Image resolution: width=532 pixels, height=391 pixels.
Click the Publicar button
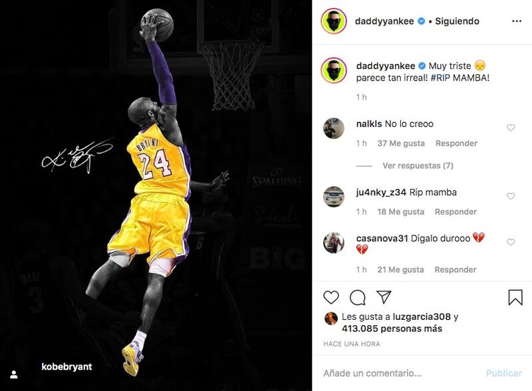click(503, 373)
